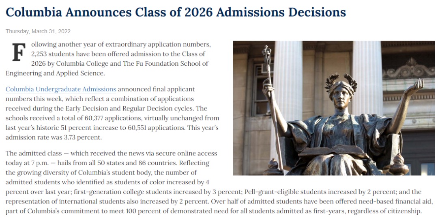The image size is (438, 218).
Task: Click the statue's laurel wreath crown
Action: (341, 82)
